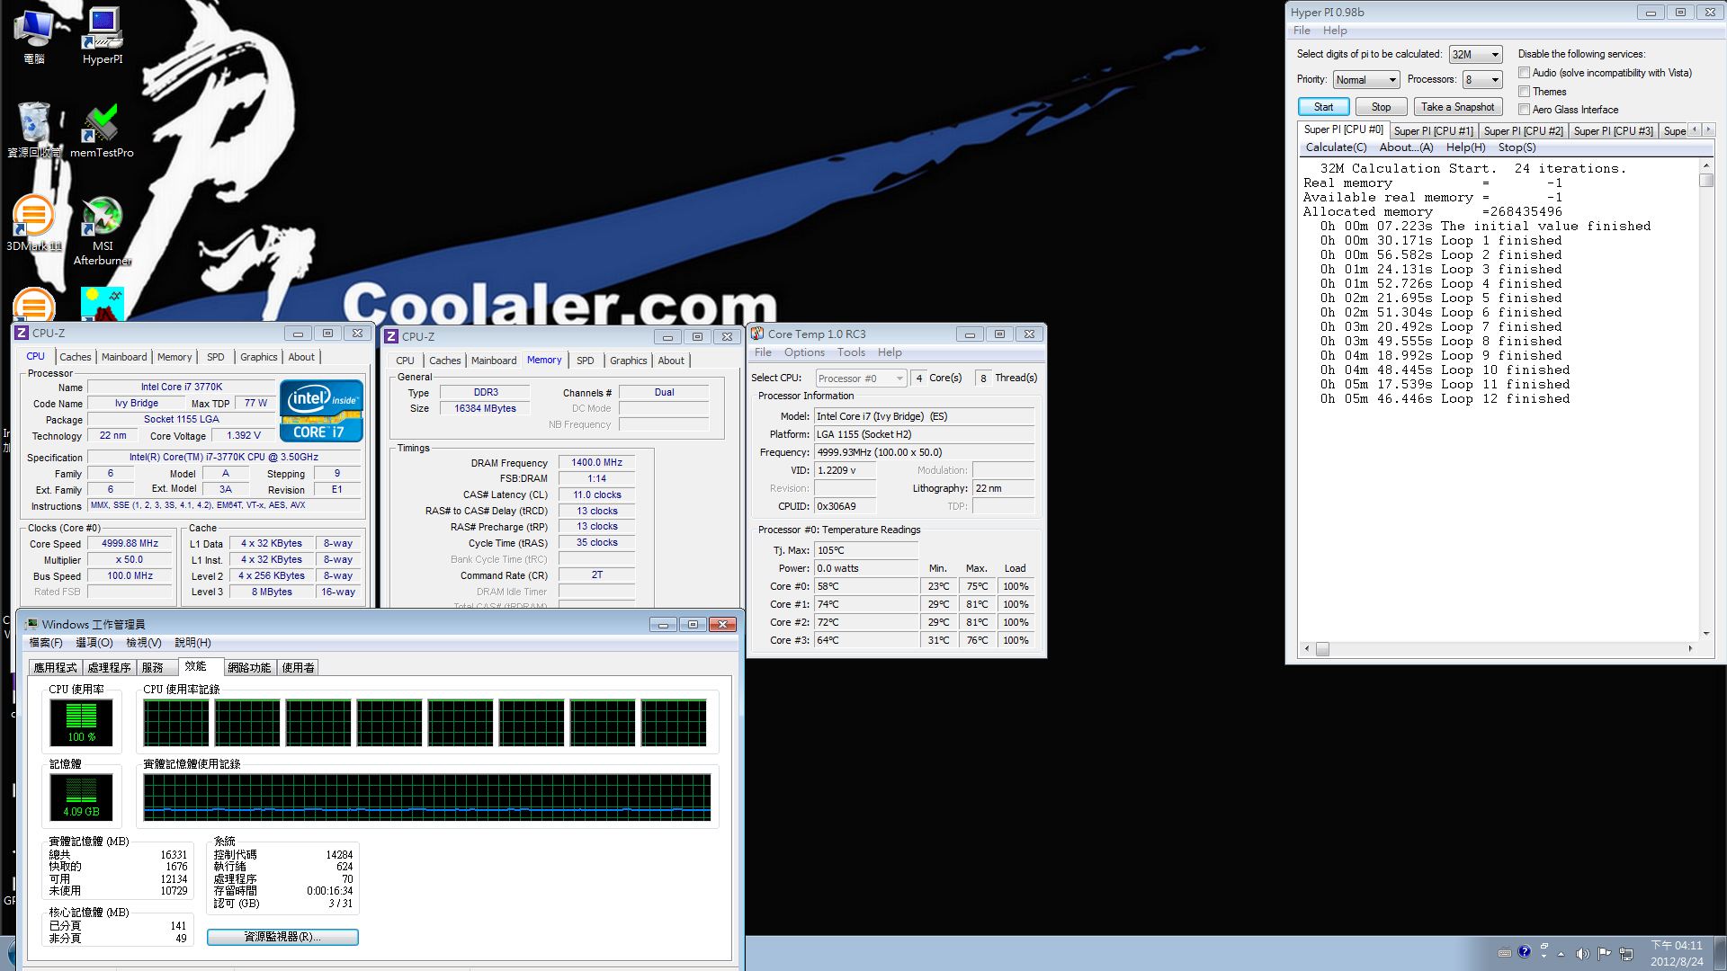Open the Action Center flag tray icon
The height and width of the screenshot is (971, 1727).
tap(1604, 953)
